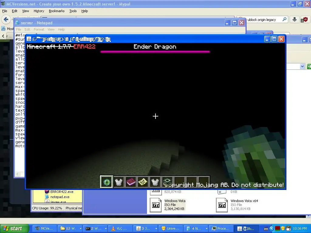Open Notepad's Edit menu
The image size is (311, 233).
tap(27, 29)
